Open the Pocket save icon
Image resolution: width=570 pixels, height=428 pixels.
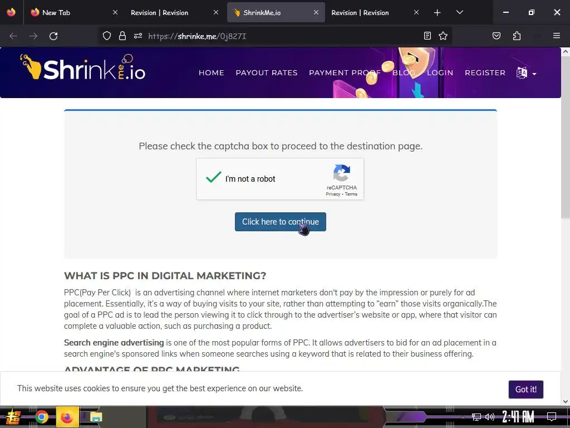[x=497, y=36]
